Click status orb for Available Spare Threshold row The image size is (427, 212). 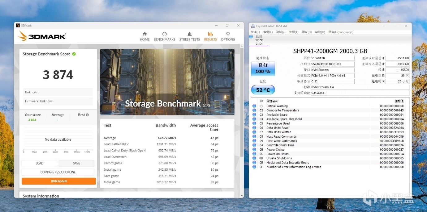tap(254, 119)
